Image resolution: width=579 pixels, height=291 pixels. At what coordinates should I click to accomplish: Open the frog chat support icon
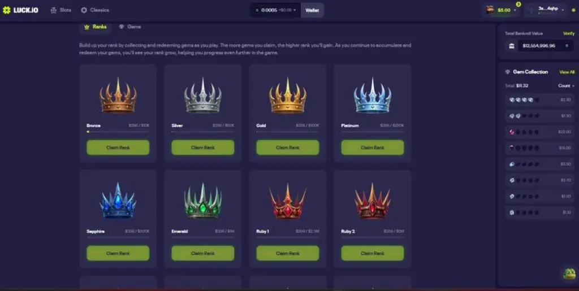point(569,273)
